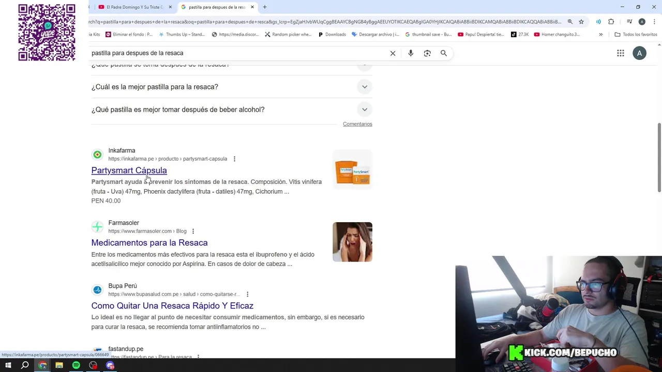This screenshot has width=662, height=372.
Task: Open the Google apps grid
Action: [x=621, y=53]
